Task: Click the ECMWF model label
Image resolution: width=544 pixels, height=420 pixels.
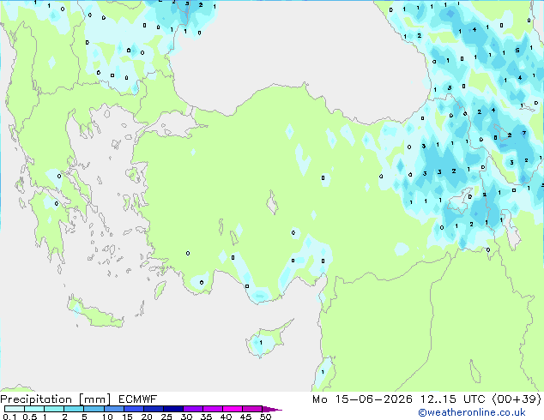Action: (x=138, y=399)
